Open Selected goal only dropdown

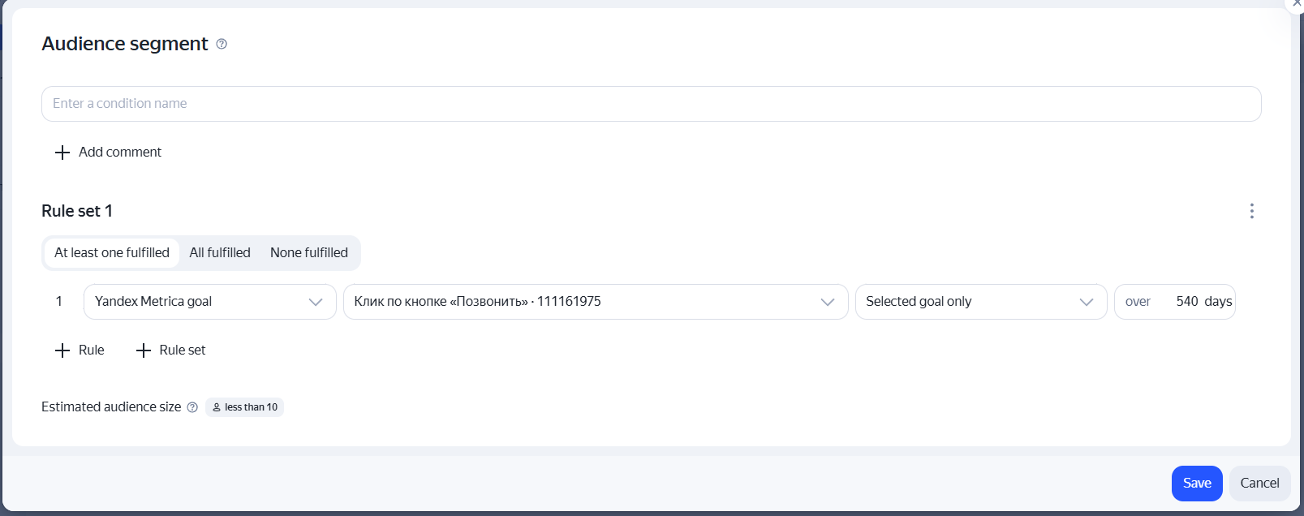point(981,302)
